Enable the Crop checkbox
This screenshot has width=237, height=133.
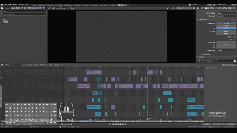coord(235,40)
